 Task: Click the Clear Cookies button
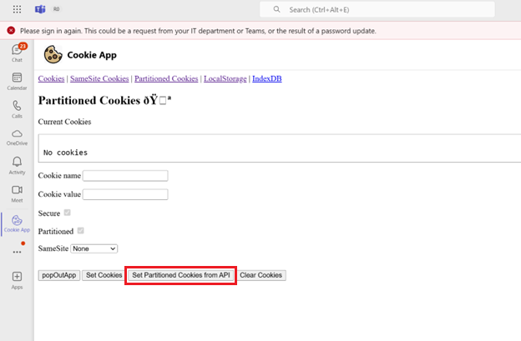[261, 275]
